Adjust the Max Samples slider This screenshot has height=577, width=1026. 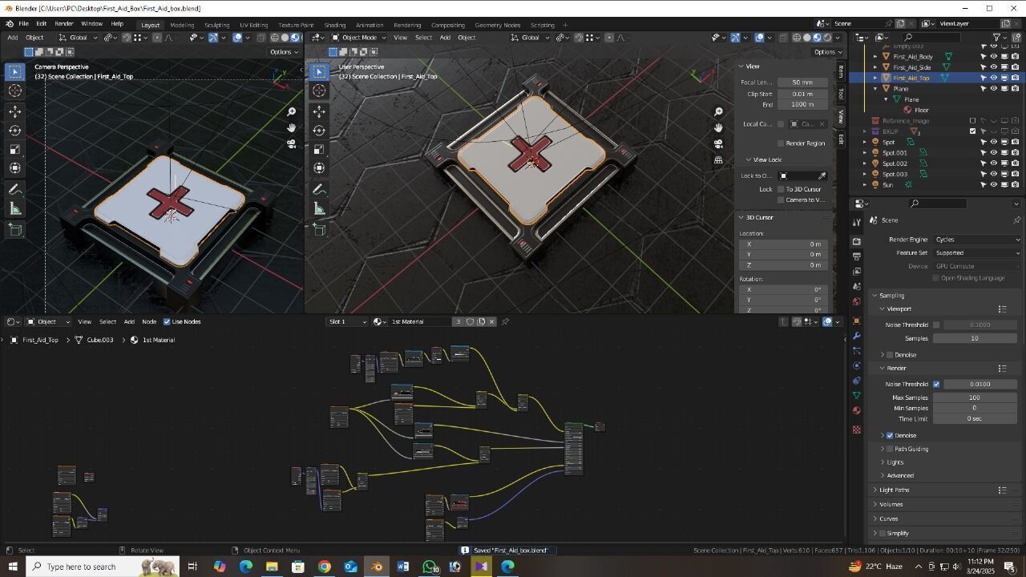pos(975,398)
